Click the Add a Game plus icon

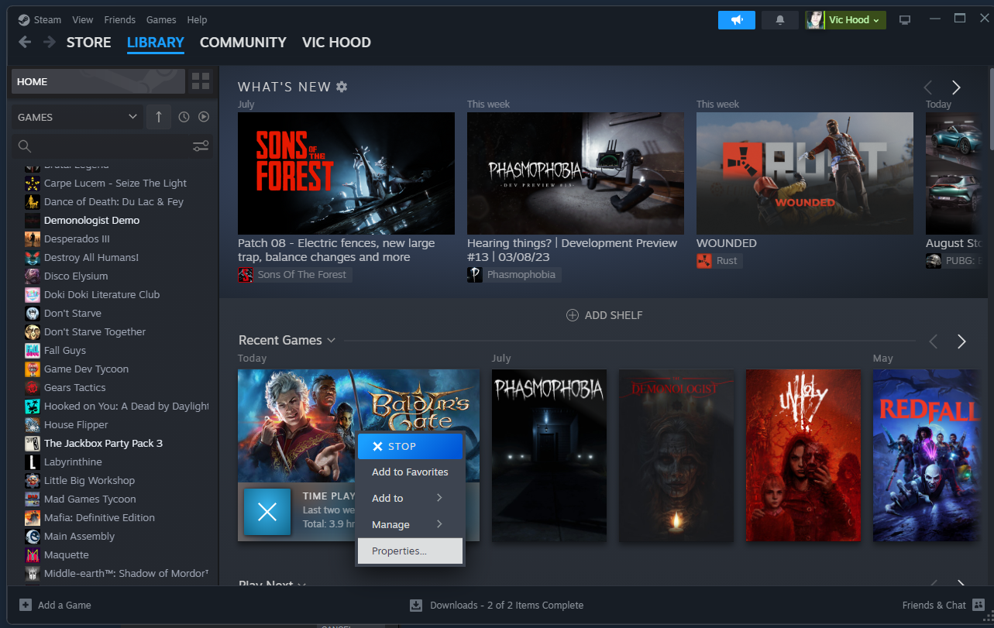pyautogui.click(x=26, y=605)
